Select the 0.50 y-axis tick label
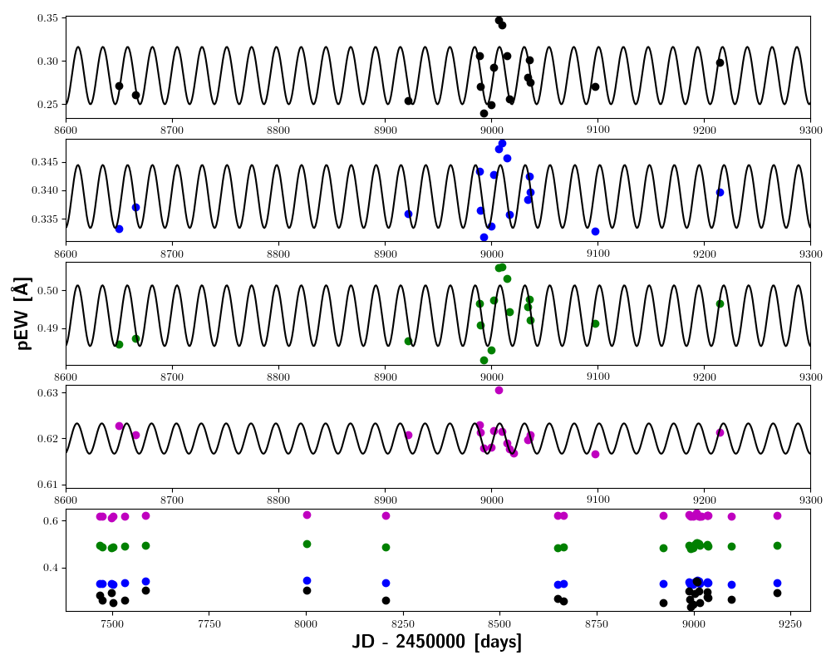This screenshot has width=831, height=665. click(47, 291)
